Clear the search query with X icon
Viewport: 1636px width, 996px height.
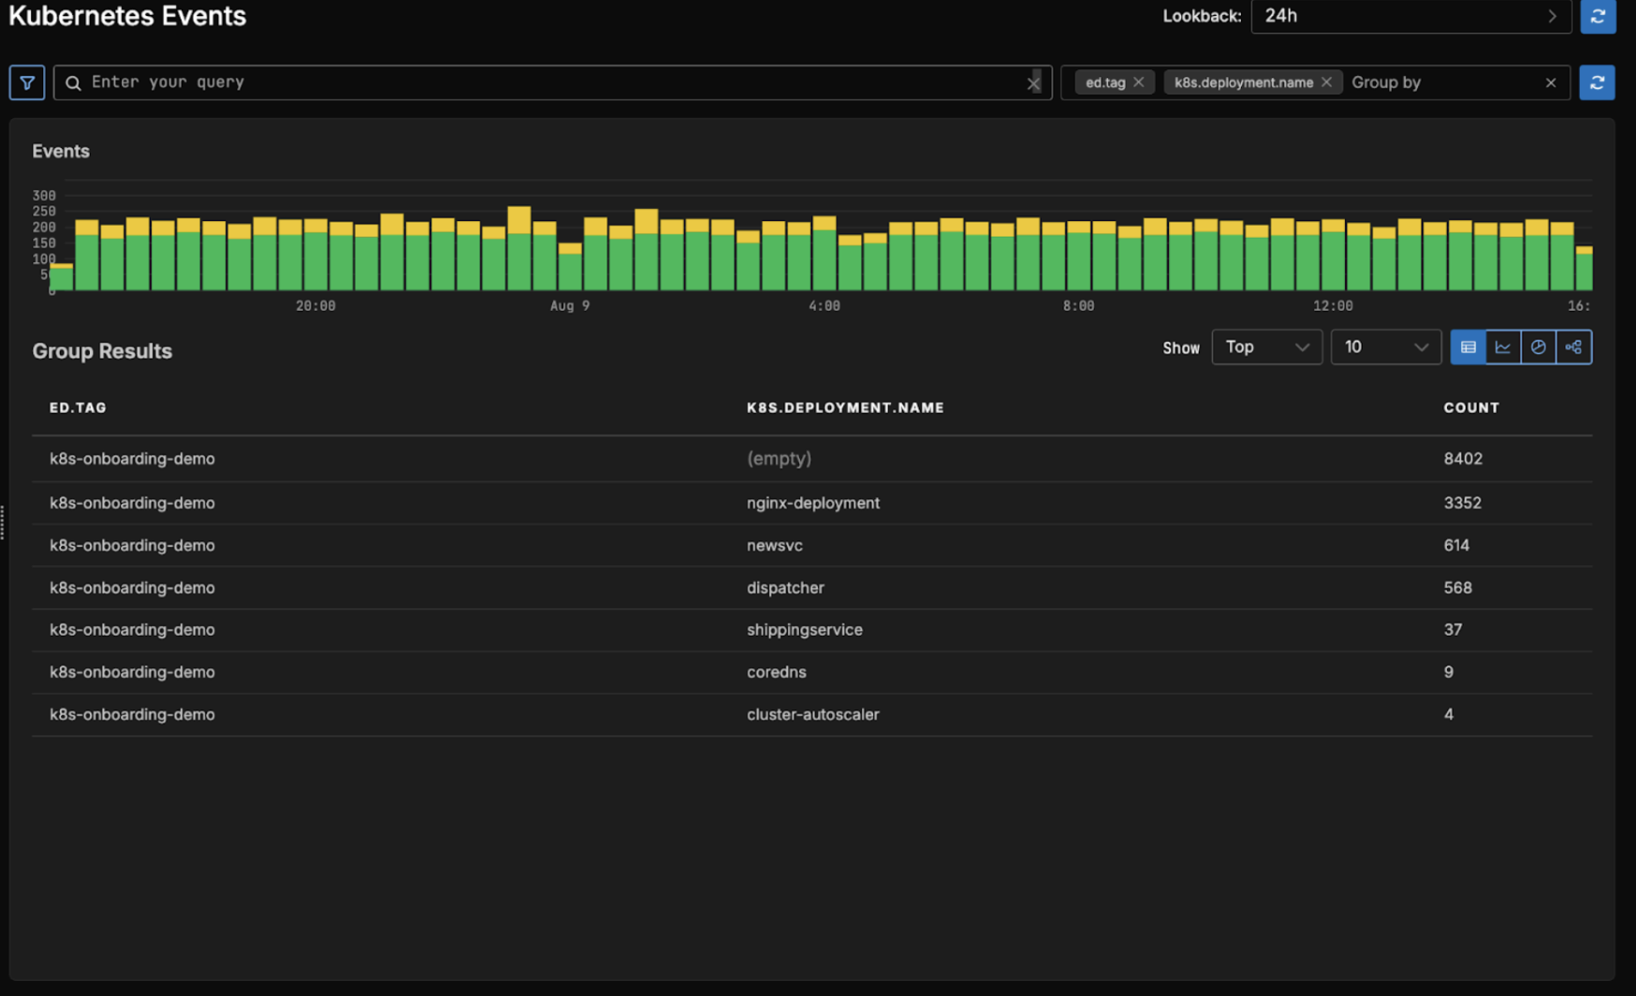(x=1033, y=83)
